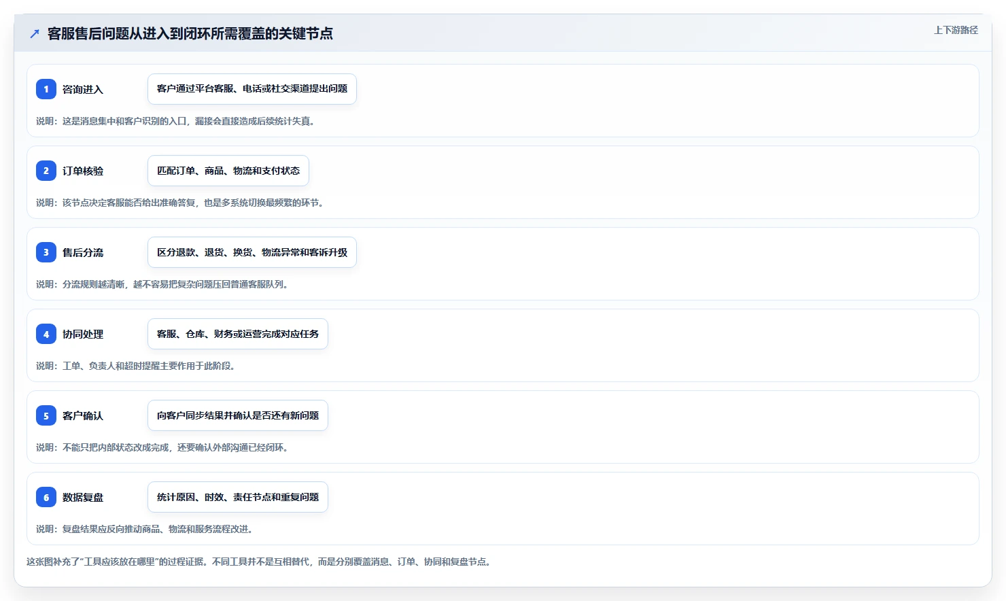This screenshot has height=601, width=1006.
Task: Click the 统计原因、时效、责任节点和重复问题 box
Action: coord(238,497)
